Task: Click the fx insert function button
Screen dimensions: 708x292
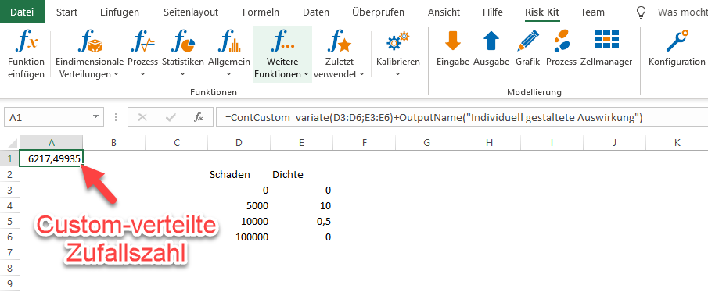Action: [x=199, y=118]
